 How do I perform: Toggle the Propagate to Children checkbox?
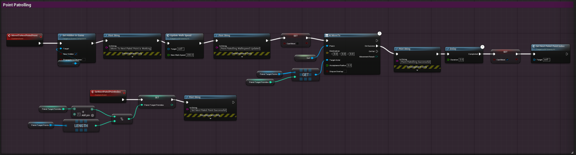84,60
